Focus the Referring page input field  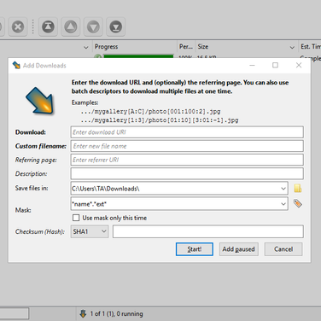pos(187,160)
